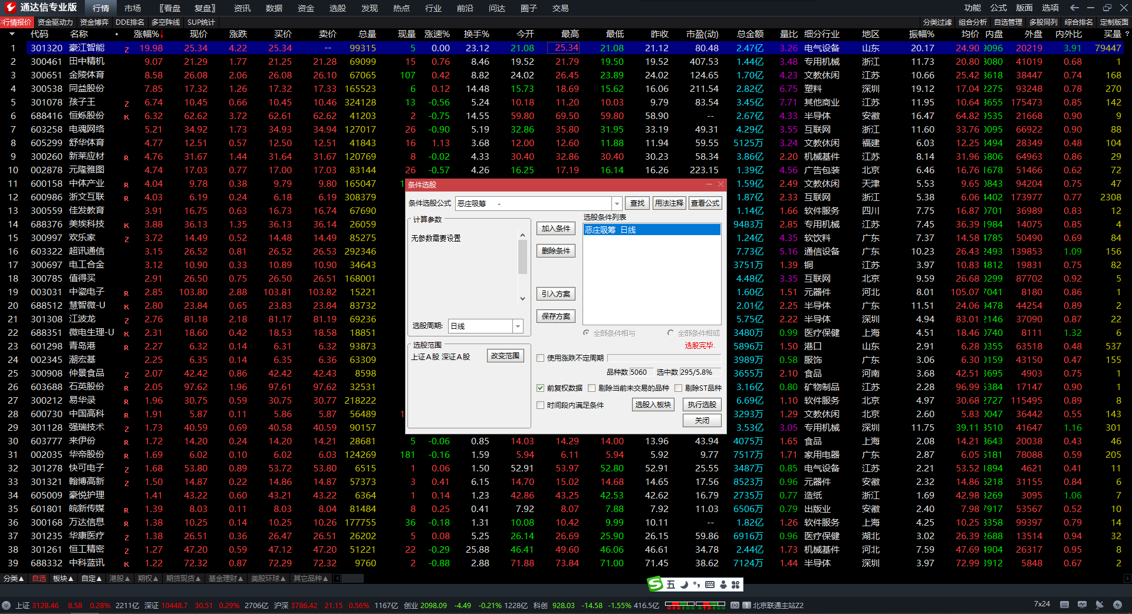Image resolution: width=1132 pixels, height=614 pixels.
Task: Switch to the 资金驱动力 tab
Action: coord(55,22)
